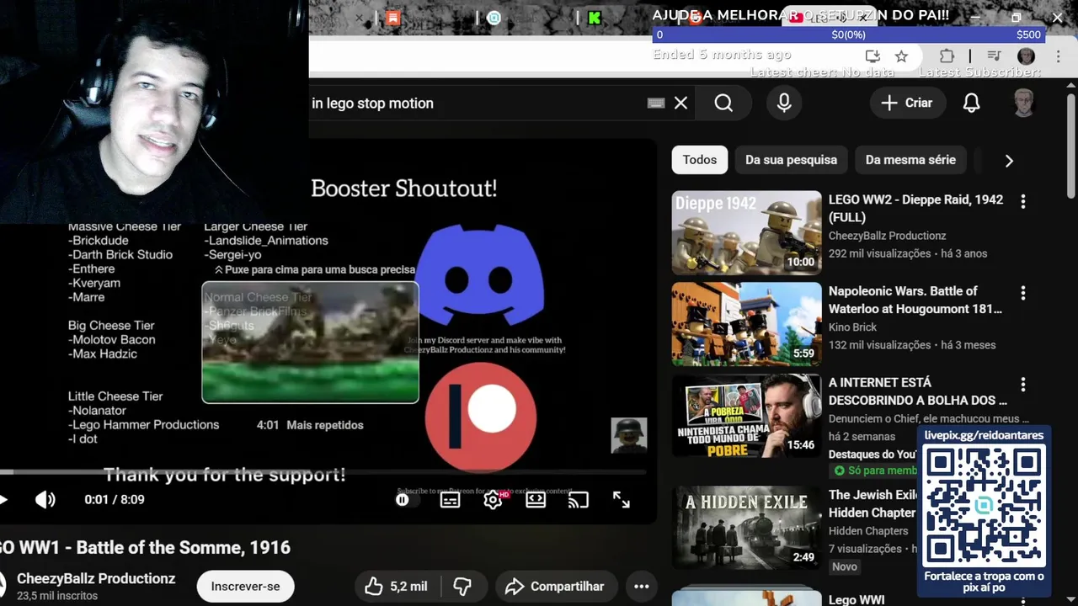This screenshot has width=1078, height=606.
Task: Click the dislike thumbs-down button
Action: coord(462,586)
